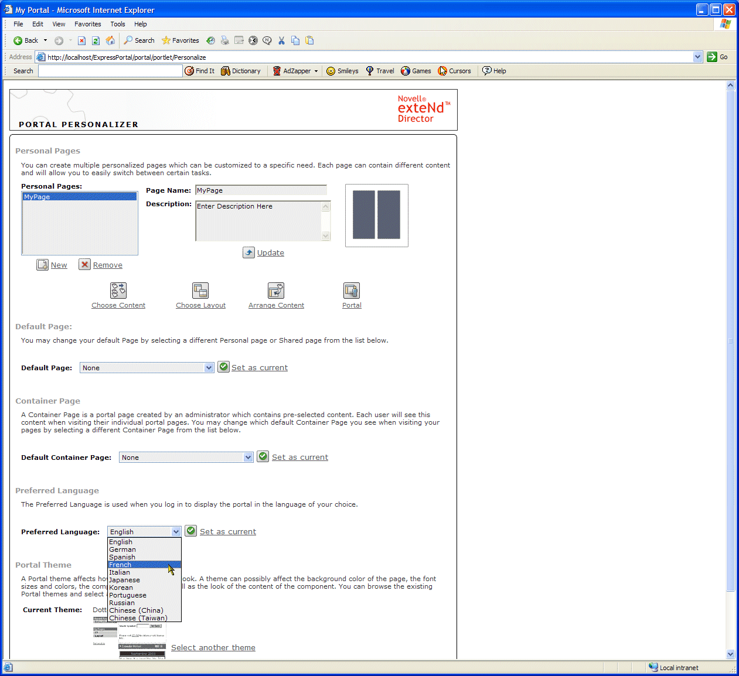Click the toolbar Help item

point(494,71)
